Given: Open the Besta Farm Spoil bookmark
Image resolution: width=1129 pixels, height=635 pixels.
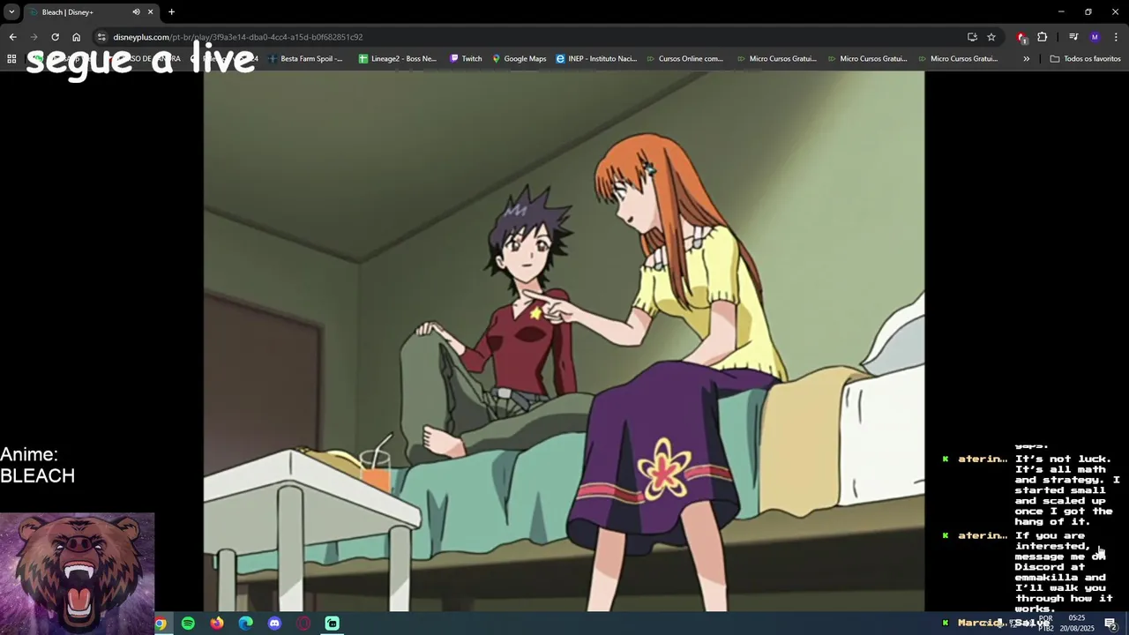Looking at the screenshot, I should click(x=305, y=58).
